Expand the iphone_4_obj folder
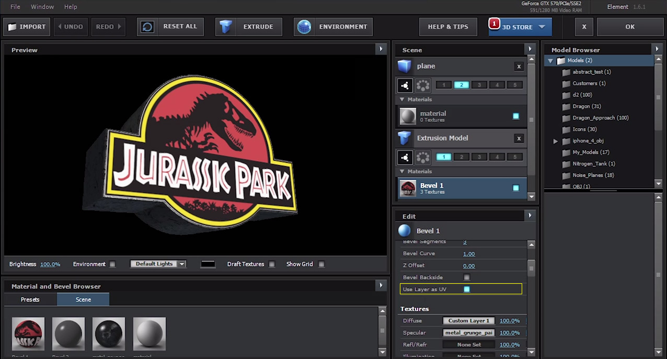The image size is (667, 359). point(556,141)
